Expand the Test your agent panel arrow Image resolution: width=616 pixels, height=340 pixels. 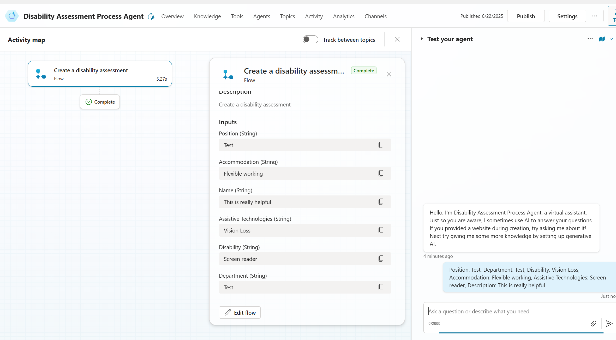tap(422, 39)
